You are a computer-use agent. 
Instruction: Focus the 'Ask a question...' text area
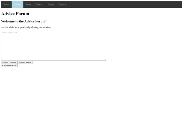click(x=54, y=46)
